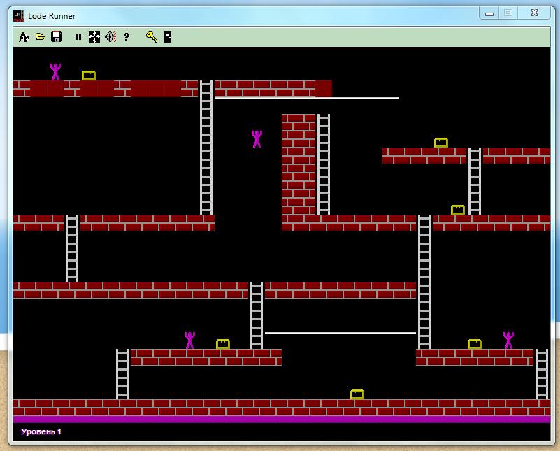Start a new game with the runner icon
Image resolution: width=560 pixels, height=451 pixels.
tap(24, 37)
